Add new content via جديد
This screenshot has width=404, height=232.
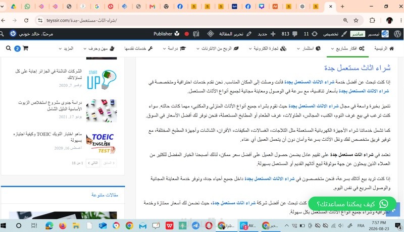267,34
